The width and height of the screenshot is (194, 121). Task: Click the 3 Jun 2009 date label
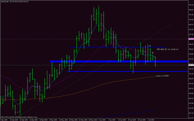(102, 120)
